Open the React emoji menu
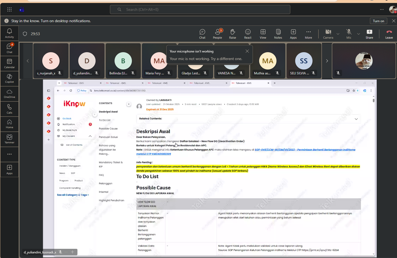 tap(248, 34)
